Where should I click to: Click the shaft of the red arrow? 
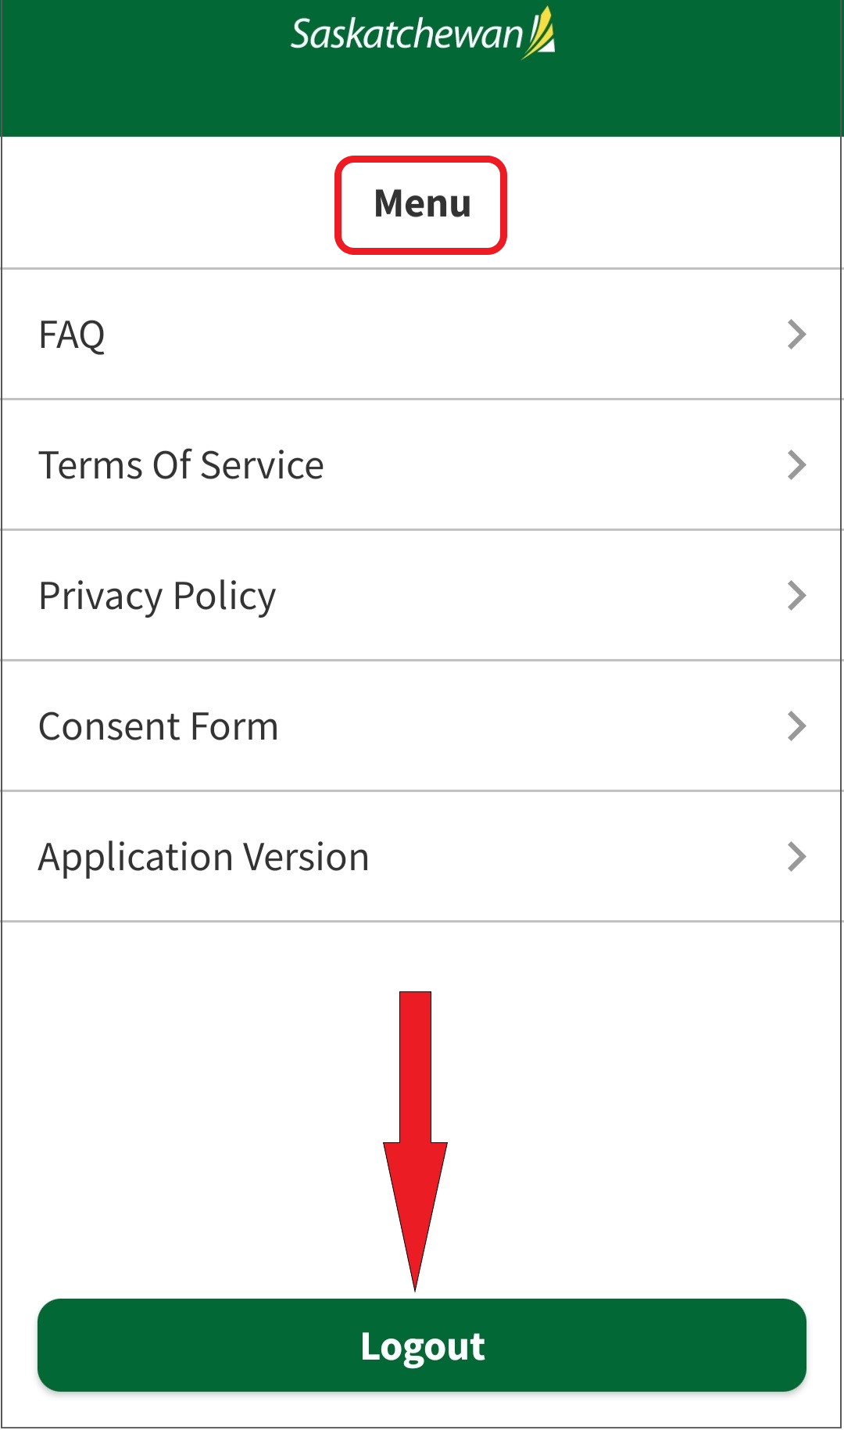[415, 1063]
